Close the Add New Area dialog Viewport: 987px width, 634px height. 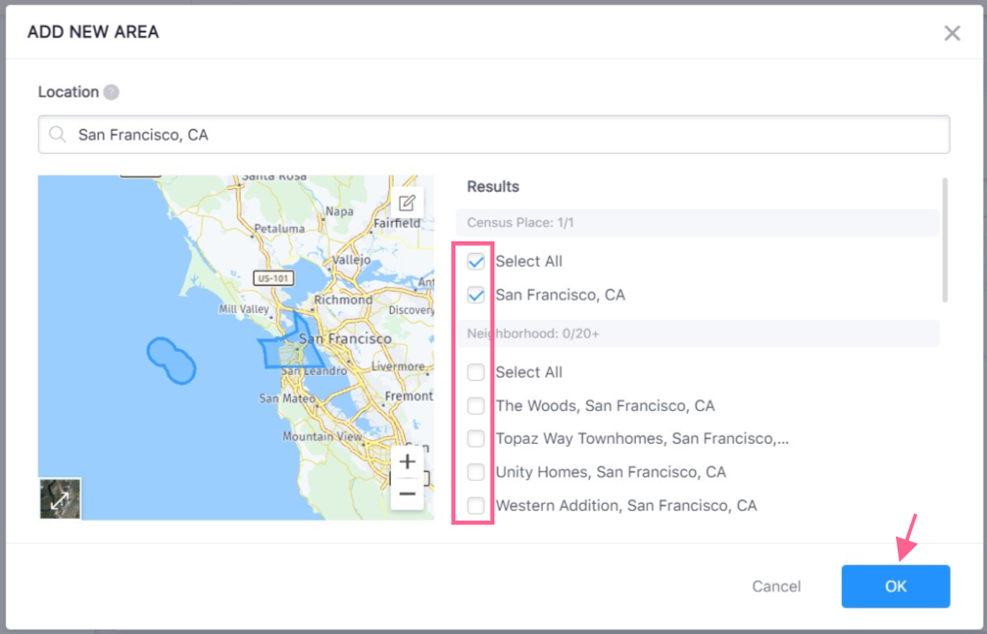pyautogui.click(x=952, y=34)
